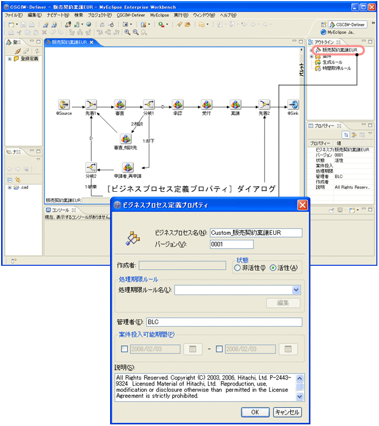Screen dimensions: 379x426
Task: Click the 管理者 input field
Action: pyautogui.click(x=224, y=322)
